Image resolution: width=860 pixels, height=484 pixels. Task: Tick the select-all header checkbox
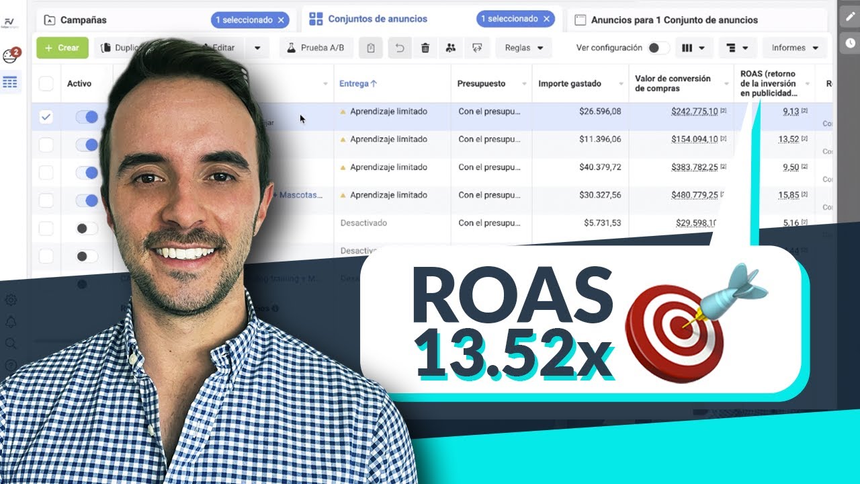46,83
